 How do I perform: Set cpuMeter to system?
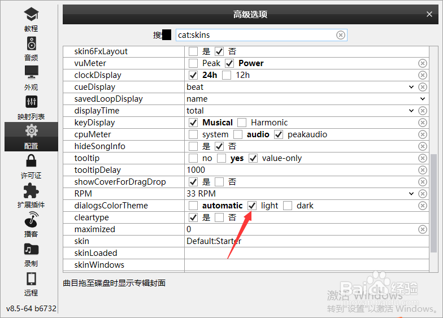pos(193,134)
